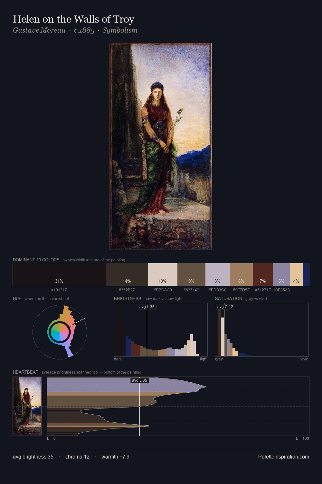Click the main Helen on the Walls of Troy painting

[161, 146]
